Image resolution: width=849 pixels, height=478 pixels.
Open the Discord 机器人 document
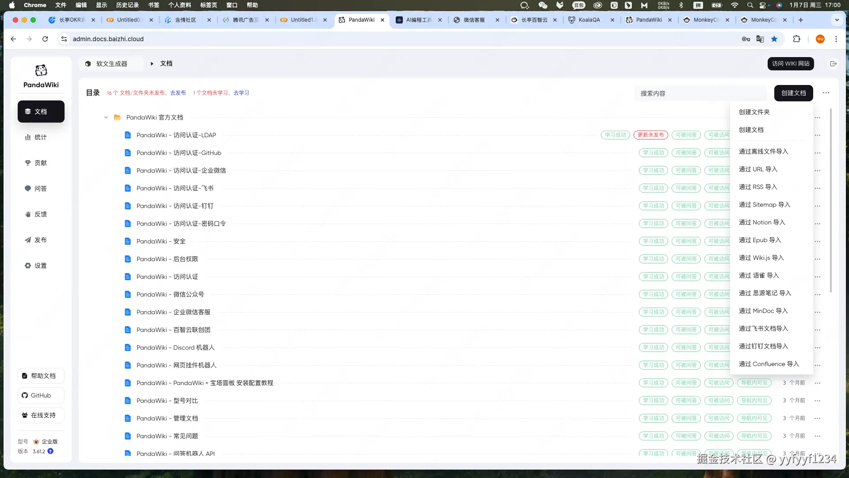(x=175, y=347)
